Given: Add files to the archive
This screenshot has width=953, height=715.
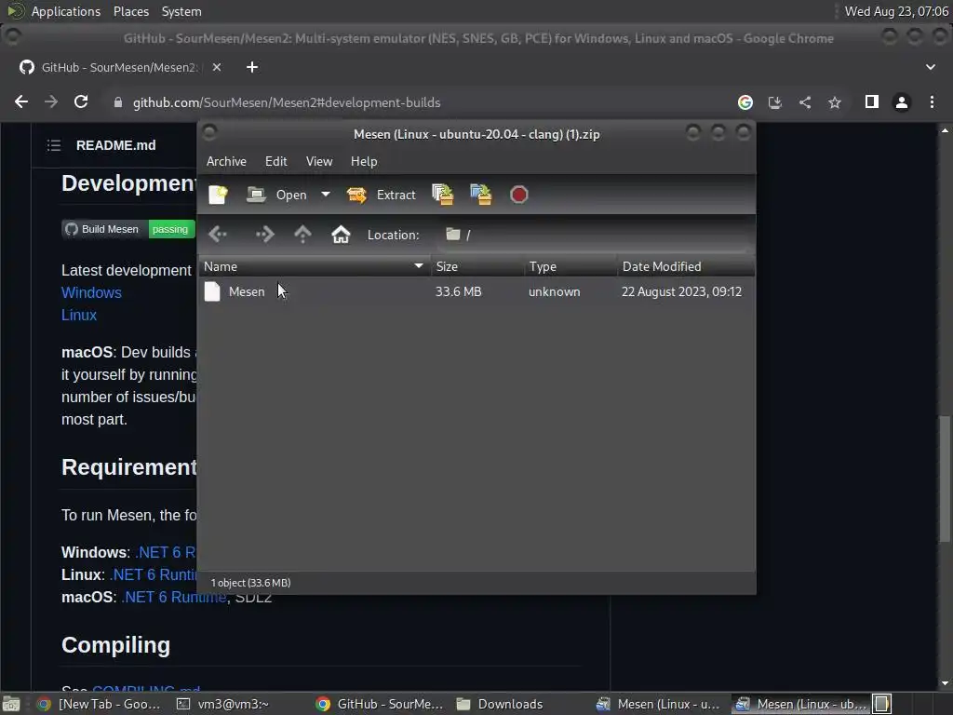Looking at the screenshot, I should [442, 195].
